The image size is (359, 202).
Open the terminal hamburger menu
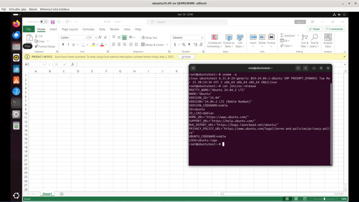306,68
